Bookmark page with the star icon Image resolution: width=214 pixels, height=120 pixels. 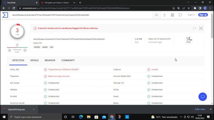click(189, 8)
